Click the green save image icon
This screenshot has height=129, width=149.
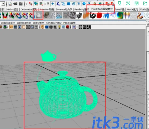[137, 4]
